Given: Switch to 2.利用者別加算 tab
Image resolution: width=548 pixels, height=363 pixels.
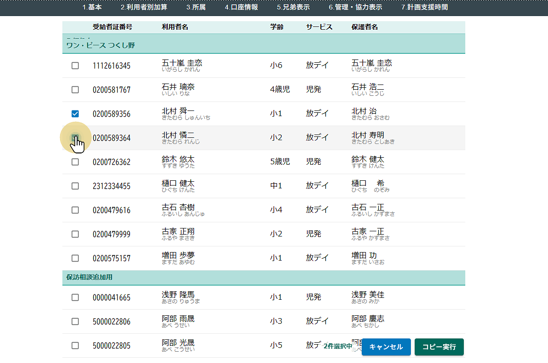Looking at the screenshot, I should pos(144,8).
